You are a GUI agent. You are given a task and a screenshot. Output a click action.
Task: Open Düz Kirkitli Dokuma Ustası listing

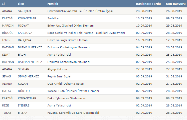click(x=66, y=84)
